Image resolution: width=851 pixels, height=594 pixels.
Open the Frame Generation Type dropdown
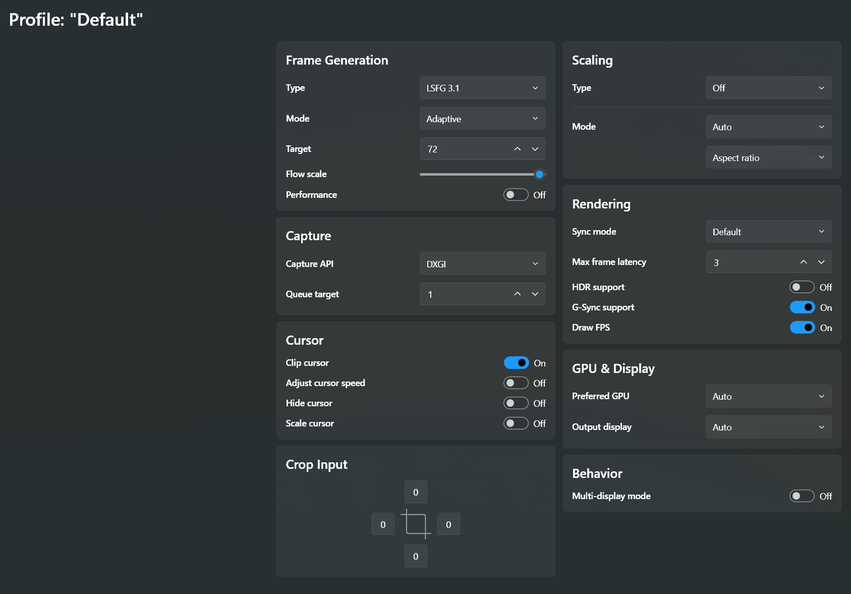pos(482,88)
